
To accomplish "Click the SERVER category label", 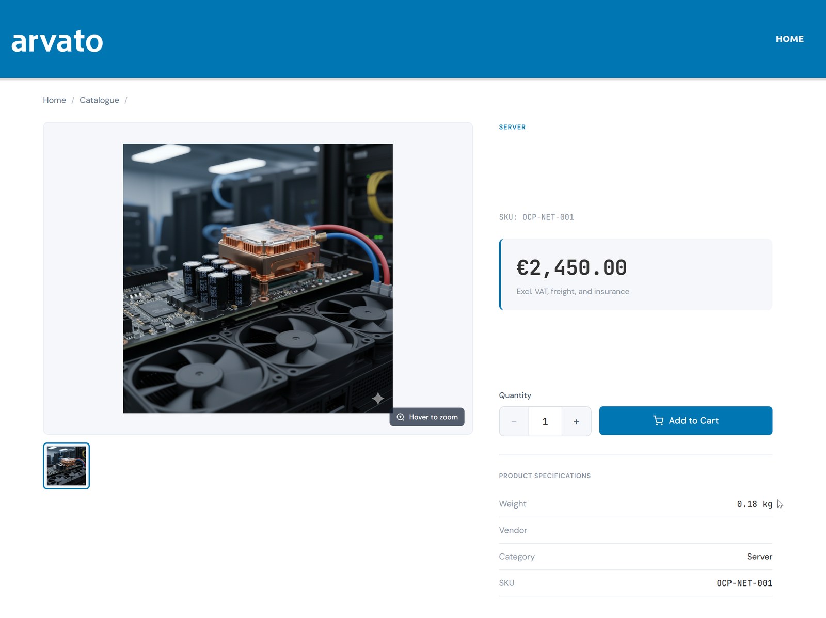I will 512,127.
